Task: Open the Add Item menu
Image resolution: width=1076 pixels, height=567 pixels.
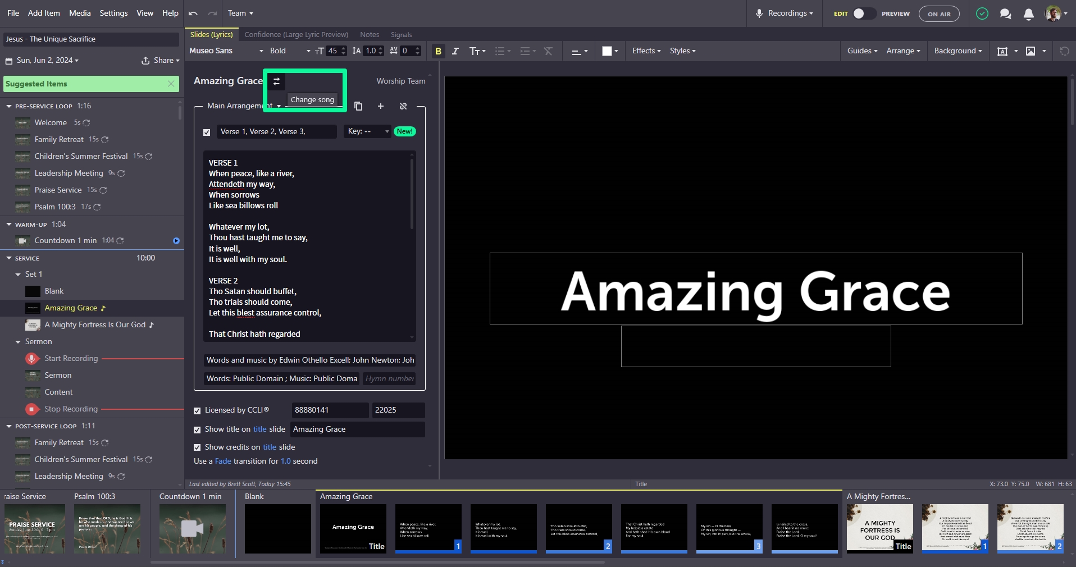Action: pyautogui.click(x=44, y=13)
